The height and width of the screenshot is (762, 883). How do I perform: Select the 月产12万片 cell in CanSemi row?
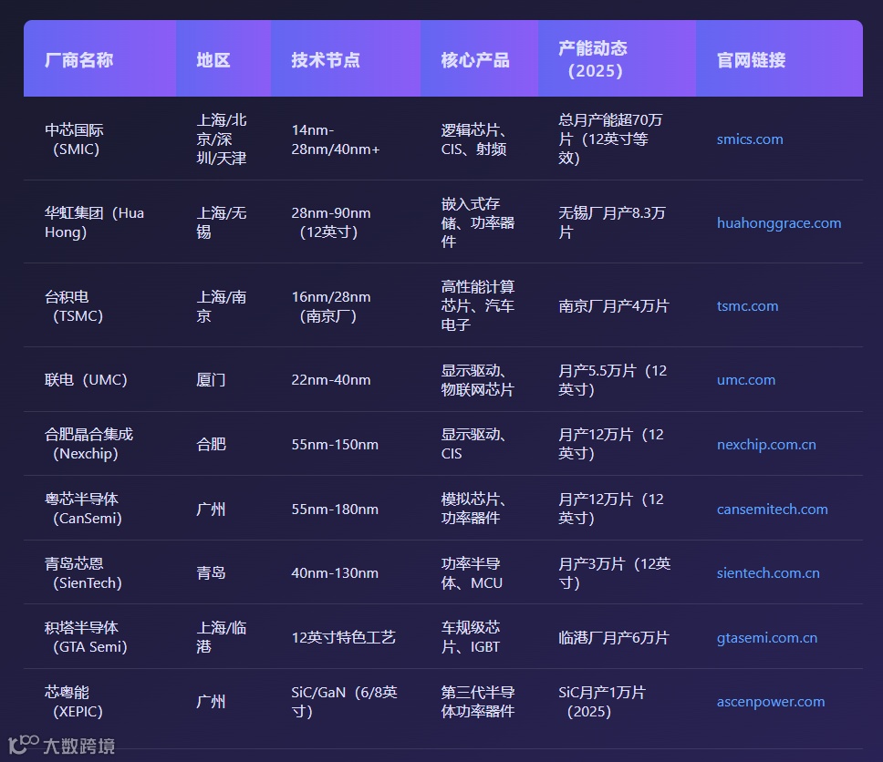618,509
